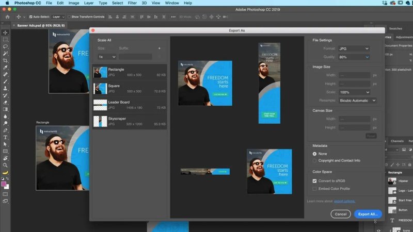Switch to the Channels tab
413x232 pixels.
(397, 141)
